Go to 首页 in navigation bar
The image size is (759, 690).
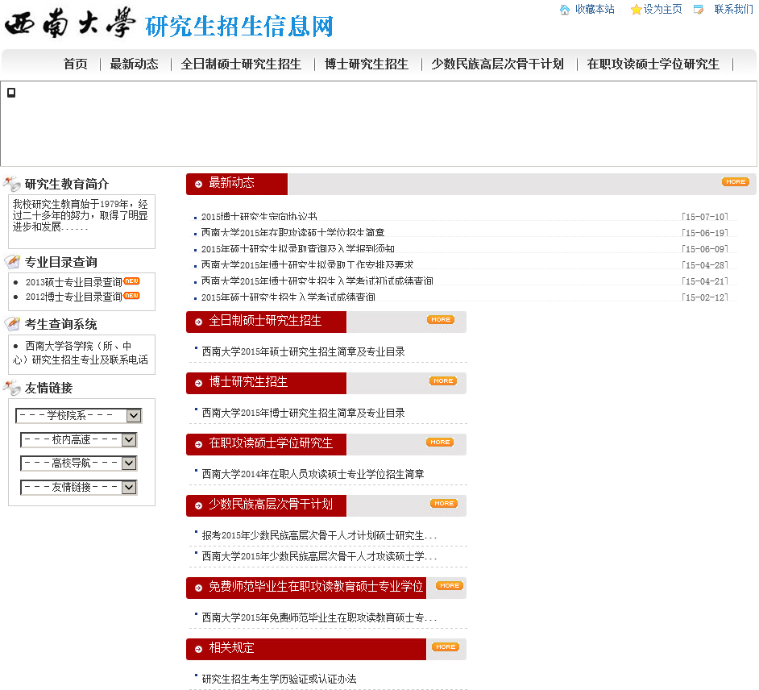coord(76,64)
